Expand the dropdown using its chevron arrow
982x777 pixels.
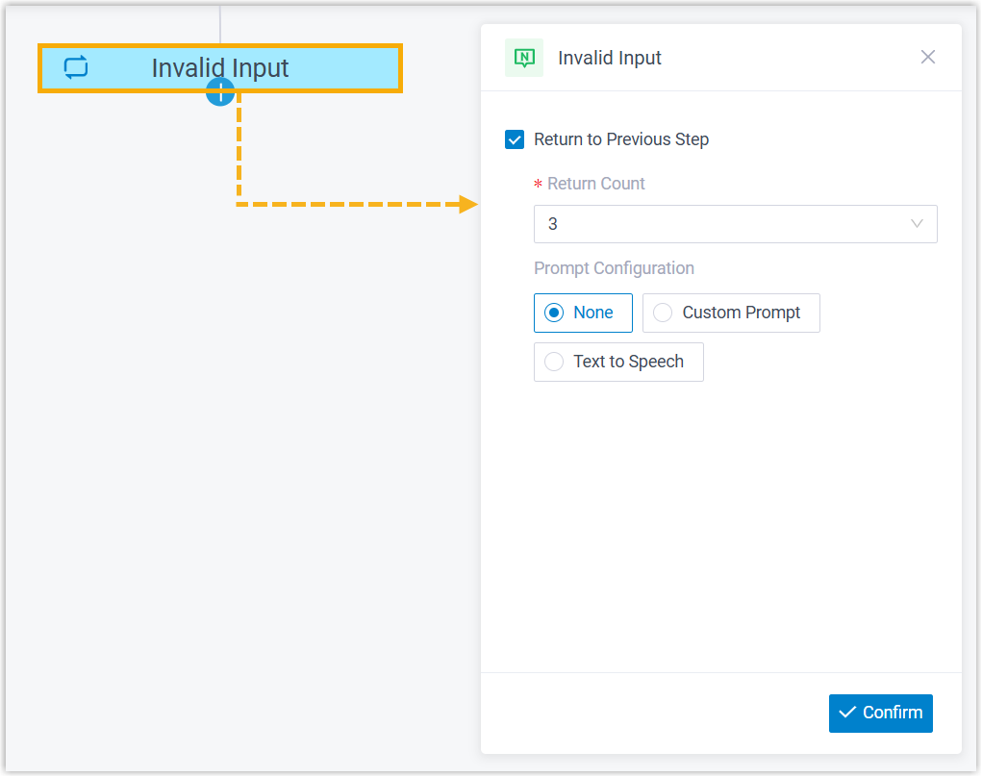click(917, 224)
